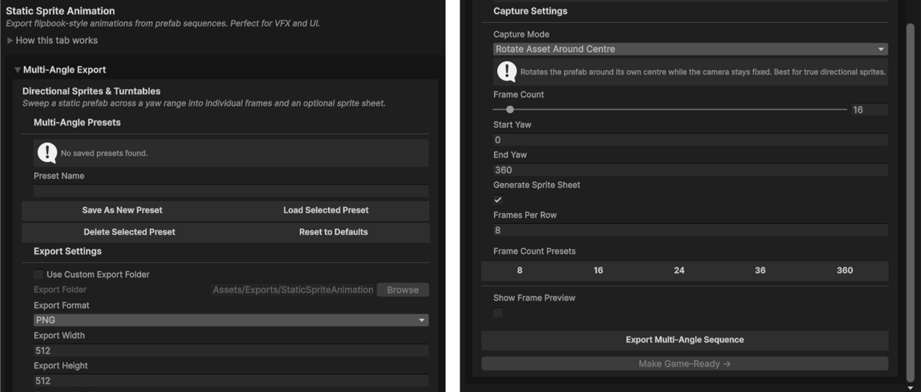Click the Directional Sprites & Turntables heading
This screenshot has height=392, width=921.
point(92,91)
